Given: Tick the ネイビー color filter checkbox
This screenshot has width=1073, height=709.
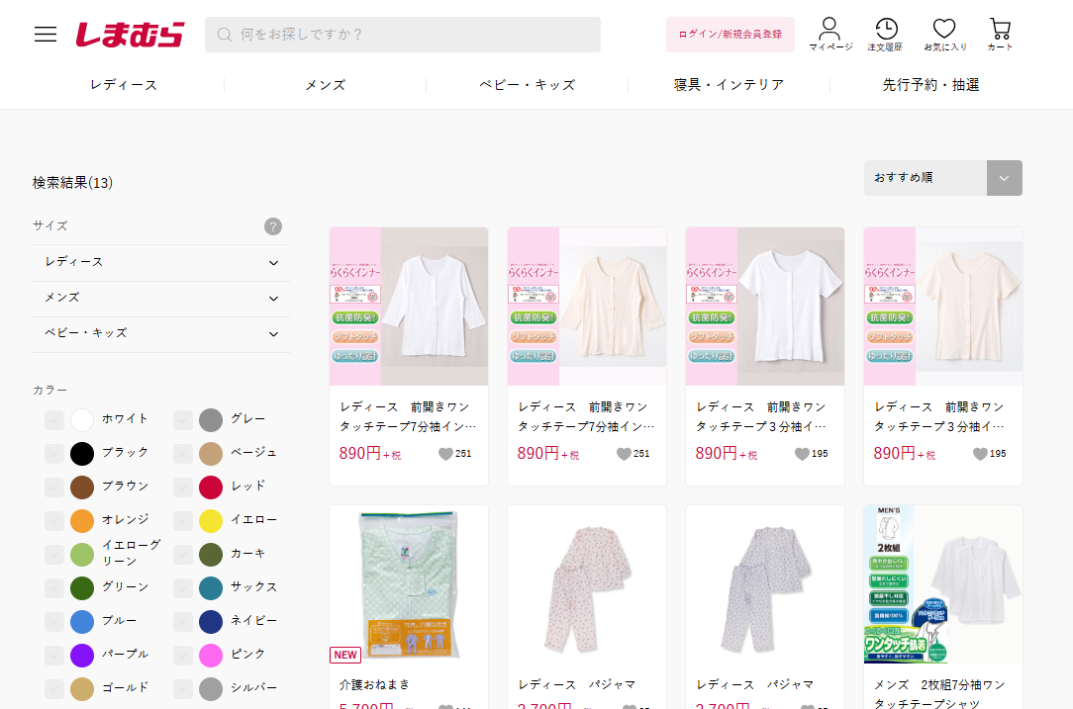Looking at the screenshot, I should pyautogui.click(x=183, y=621).
